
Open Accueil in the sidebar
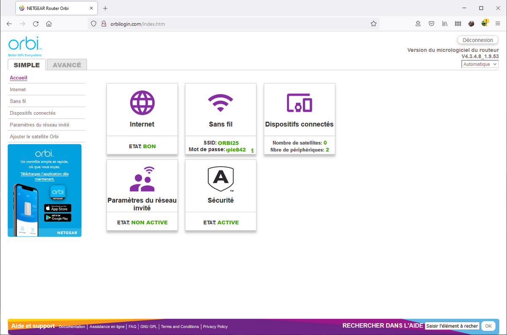[x=19, y=78]
